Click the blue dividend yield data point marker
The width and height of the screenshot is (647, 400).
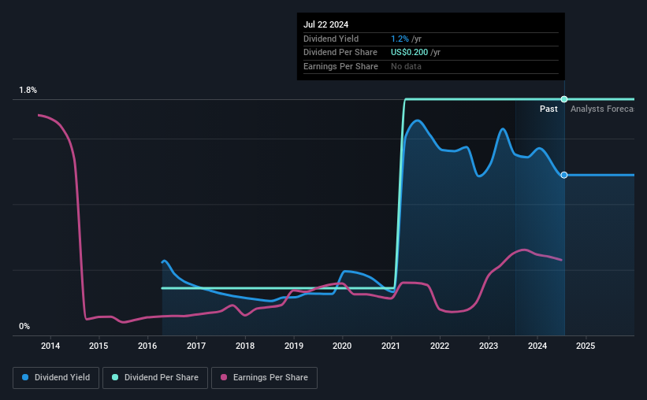(564, 176)
